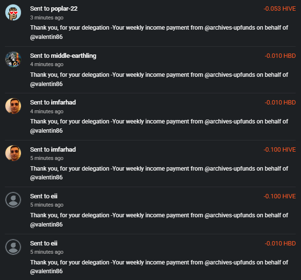This screenshot has height=280, width=301.
Task: Open eii's name in the -0.100 HIVE row
Action: pyautogui.click(x=55, y=196)
